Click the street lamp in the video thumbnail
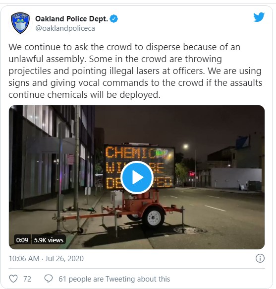This screenshot has width=276, height=289. pos(186,146)
